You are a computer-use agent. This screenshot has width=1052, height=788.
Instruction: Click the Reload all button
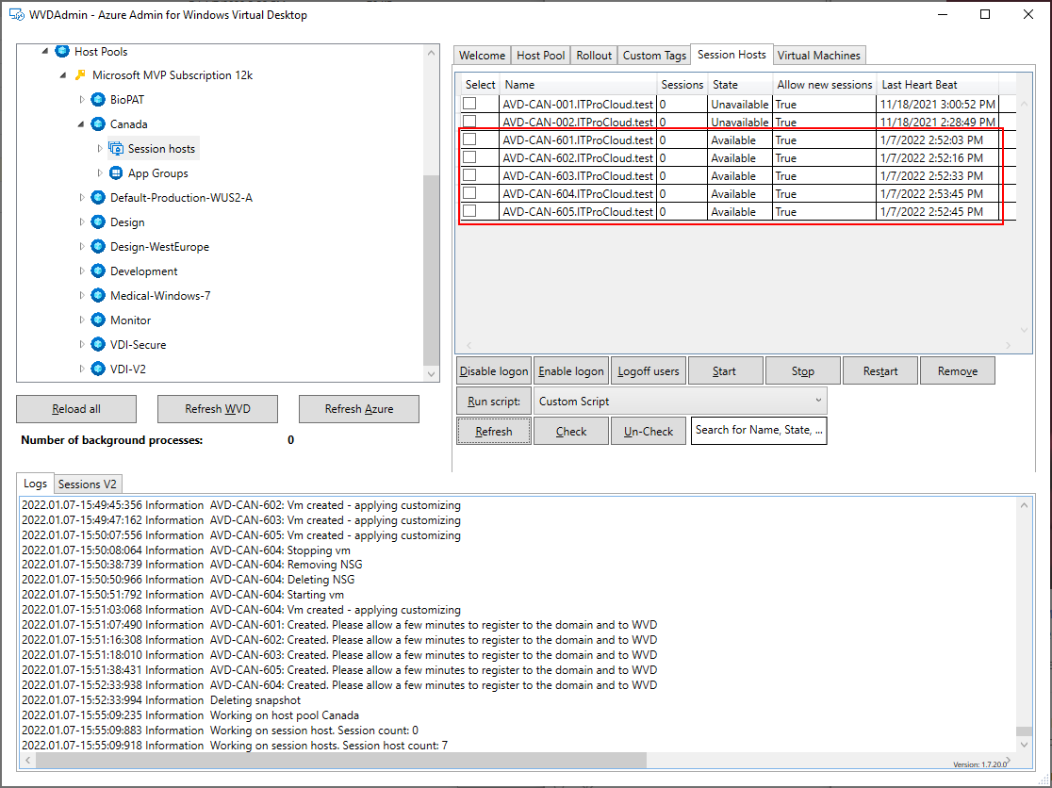coord(76,409)
